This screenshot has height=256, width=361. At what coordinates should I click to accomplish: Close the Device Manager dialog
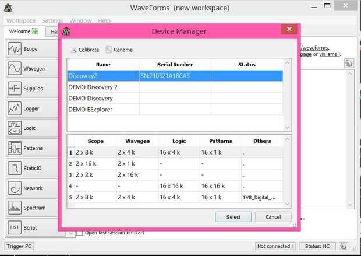(x=289, y=29)
